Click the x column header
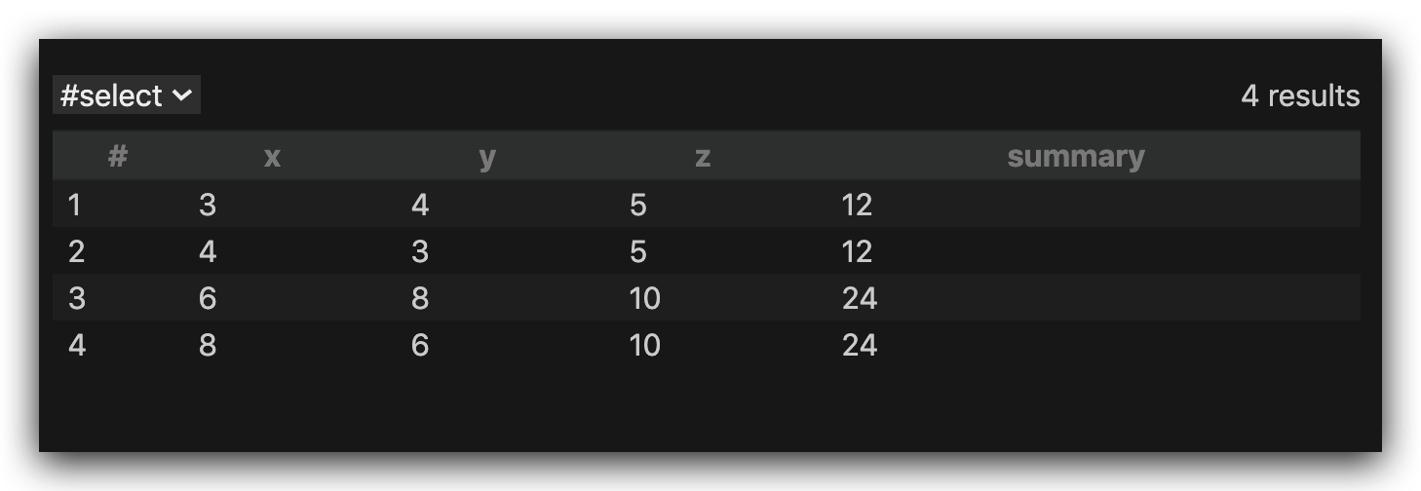The image size is (1421, 491). [x=272, y=156]
